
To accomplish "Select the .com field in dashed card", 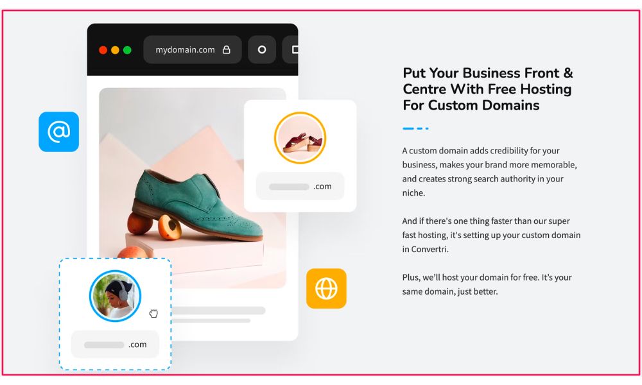I will coord(115,345).
